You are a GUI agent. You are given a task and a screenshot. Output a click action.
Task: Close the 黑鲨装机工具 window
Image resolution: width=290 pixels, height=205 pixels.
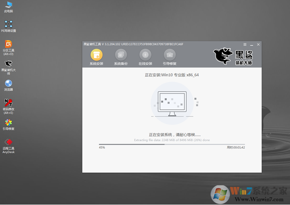258,44
